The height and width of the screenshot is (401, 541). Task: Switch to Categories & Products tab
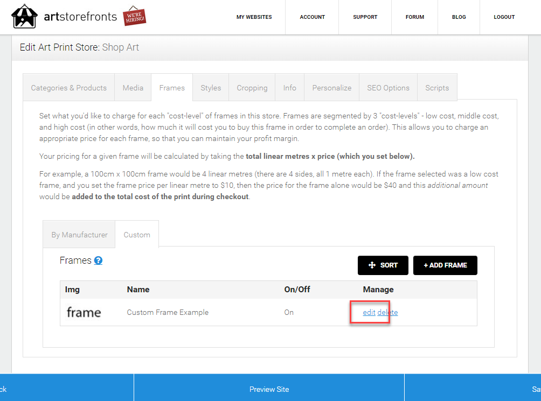68,88
